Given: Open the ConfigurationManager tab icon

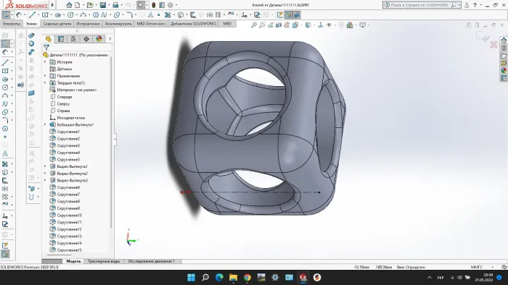Looking at the screenshot, I should coord(73,39).
